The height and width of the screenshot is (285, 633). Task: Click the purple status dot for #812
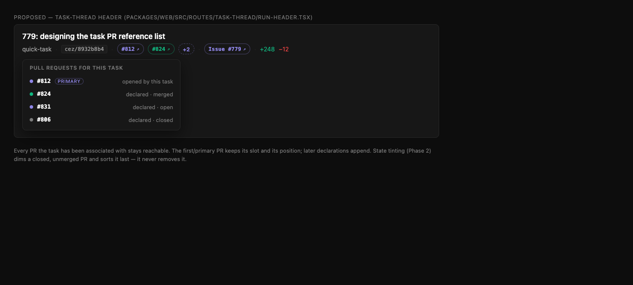tap(32, 81)
